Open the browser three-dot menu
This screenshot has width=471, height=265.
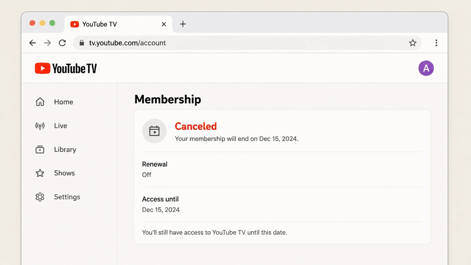point(436,43)
